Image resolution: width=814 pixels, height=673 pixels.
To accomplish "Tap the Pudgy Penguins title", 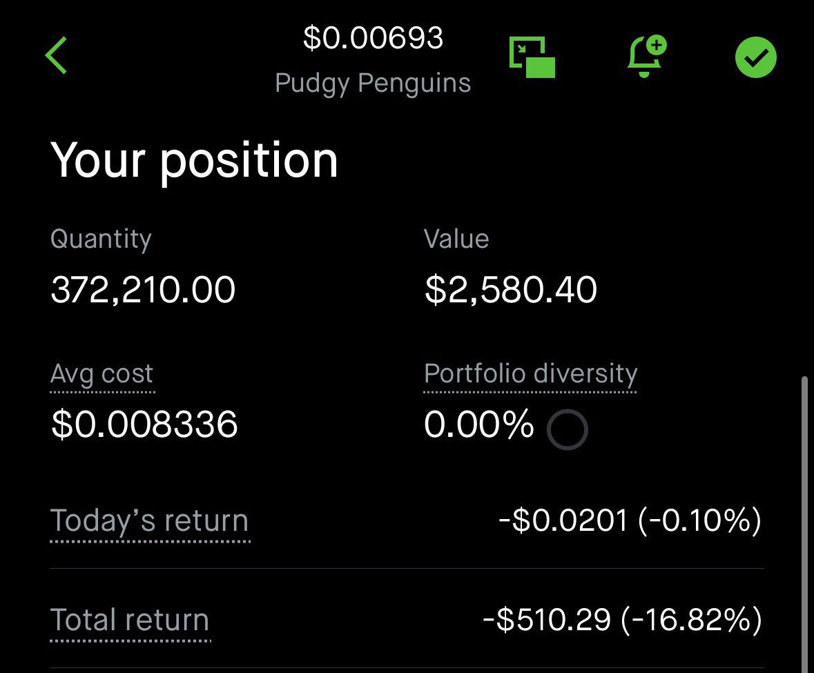I will coord(373,84).
